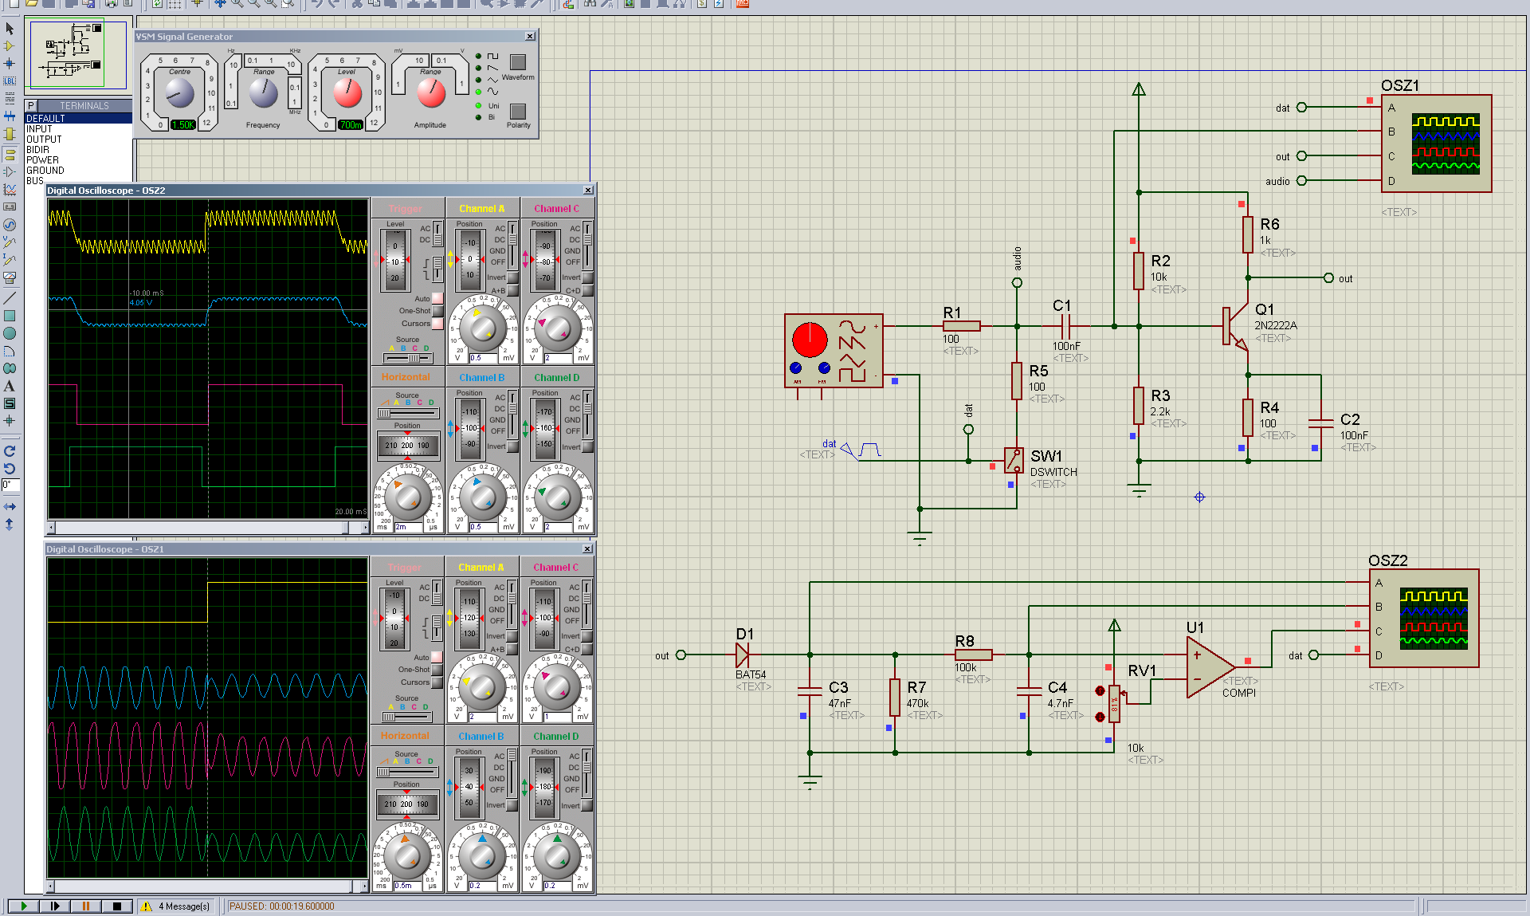Click the schematic overview thumbnail
The image size is (1530, 916).
[76, 53]
